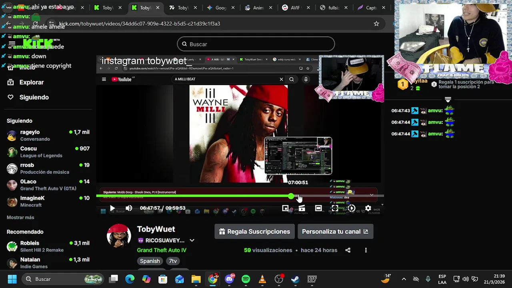Open Task View on the taskbar
The width and height of the screenshot is (512, 288).
point(114,279)
